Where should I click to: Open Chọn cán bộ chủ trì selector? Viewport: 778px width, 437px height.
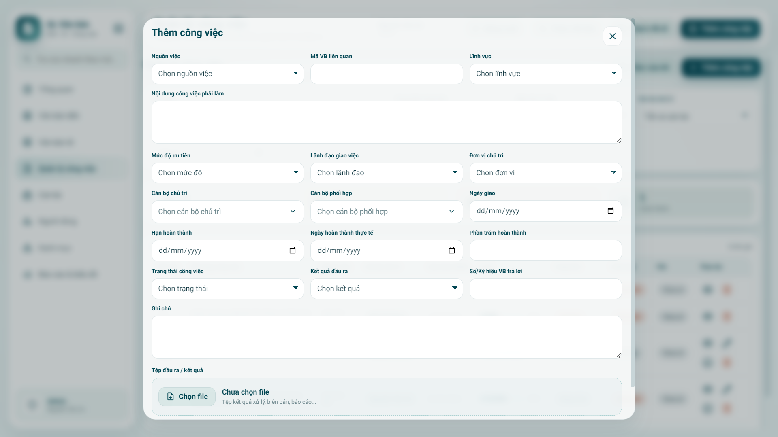click(227, 212)
